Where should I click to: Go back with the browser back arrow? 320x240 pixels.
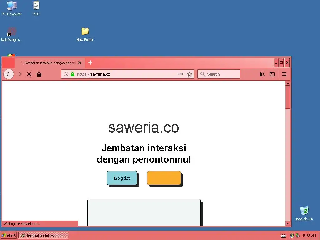tap(9, 74)
